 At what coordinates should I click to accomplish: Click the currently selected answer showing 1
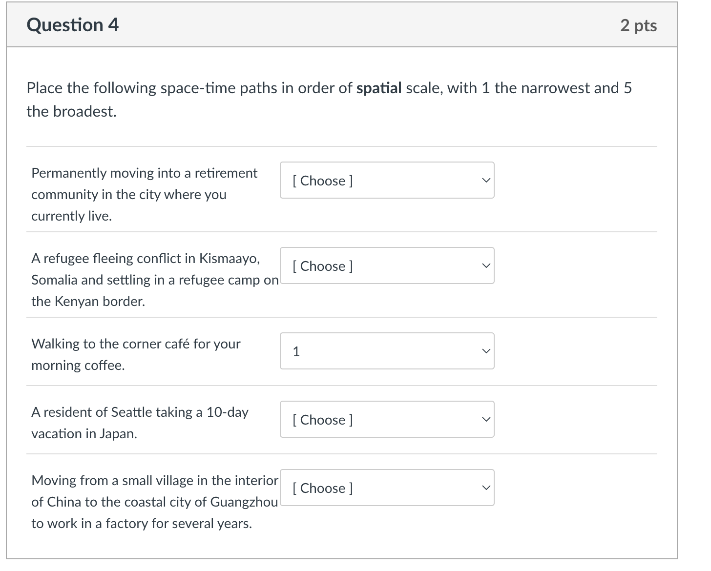pyautogui.click(x=296, y=350)
